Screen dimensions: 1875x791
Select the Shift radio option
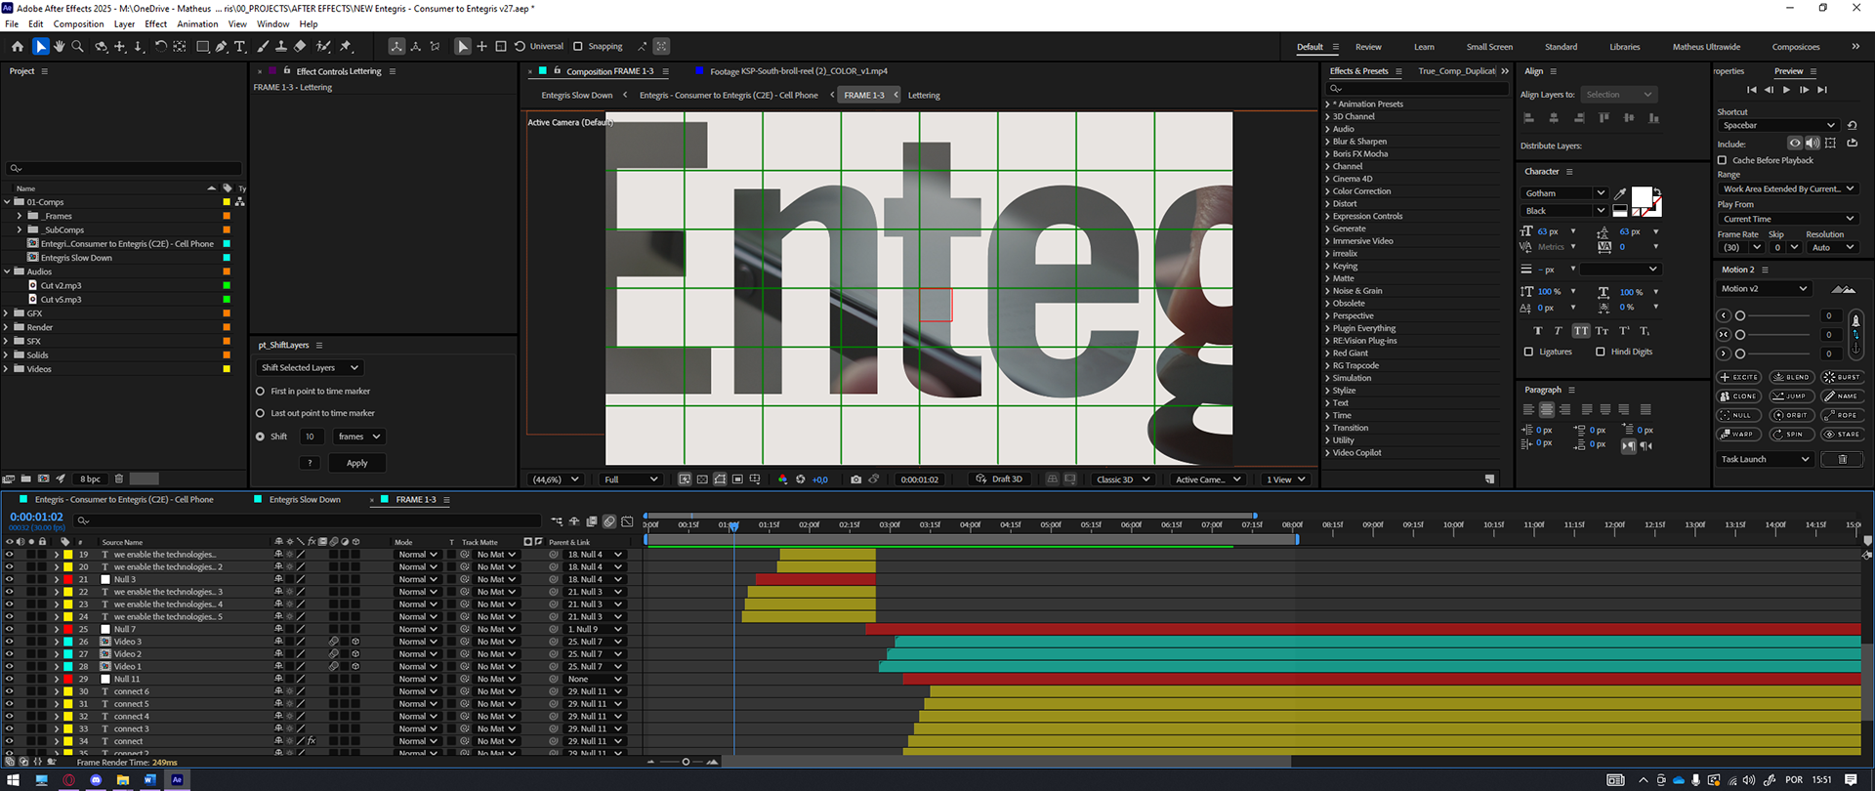261,437
